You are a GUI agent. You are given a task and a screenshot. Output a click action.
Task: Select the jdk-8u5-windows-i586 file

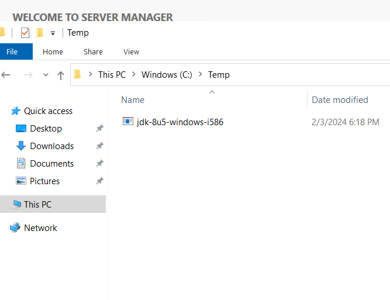(180, 122)
